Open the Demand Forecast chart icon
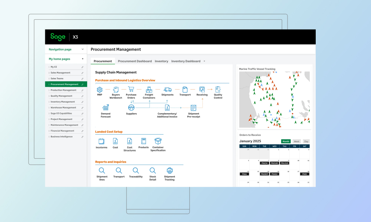 (106, 108)
